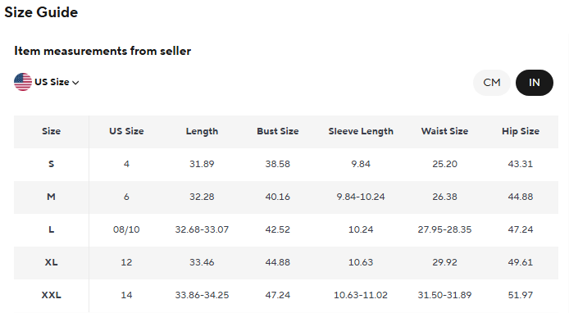Click the XL size row label
This screenshot has height=313, width=569.
[51, 262]
